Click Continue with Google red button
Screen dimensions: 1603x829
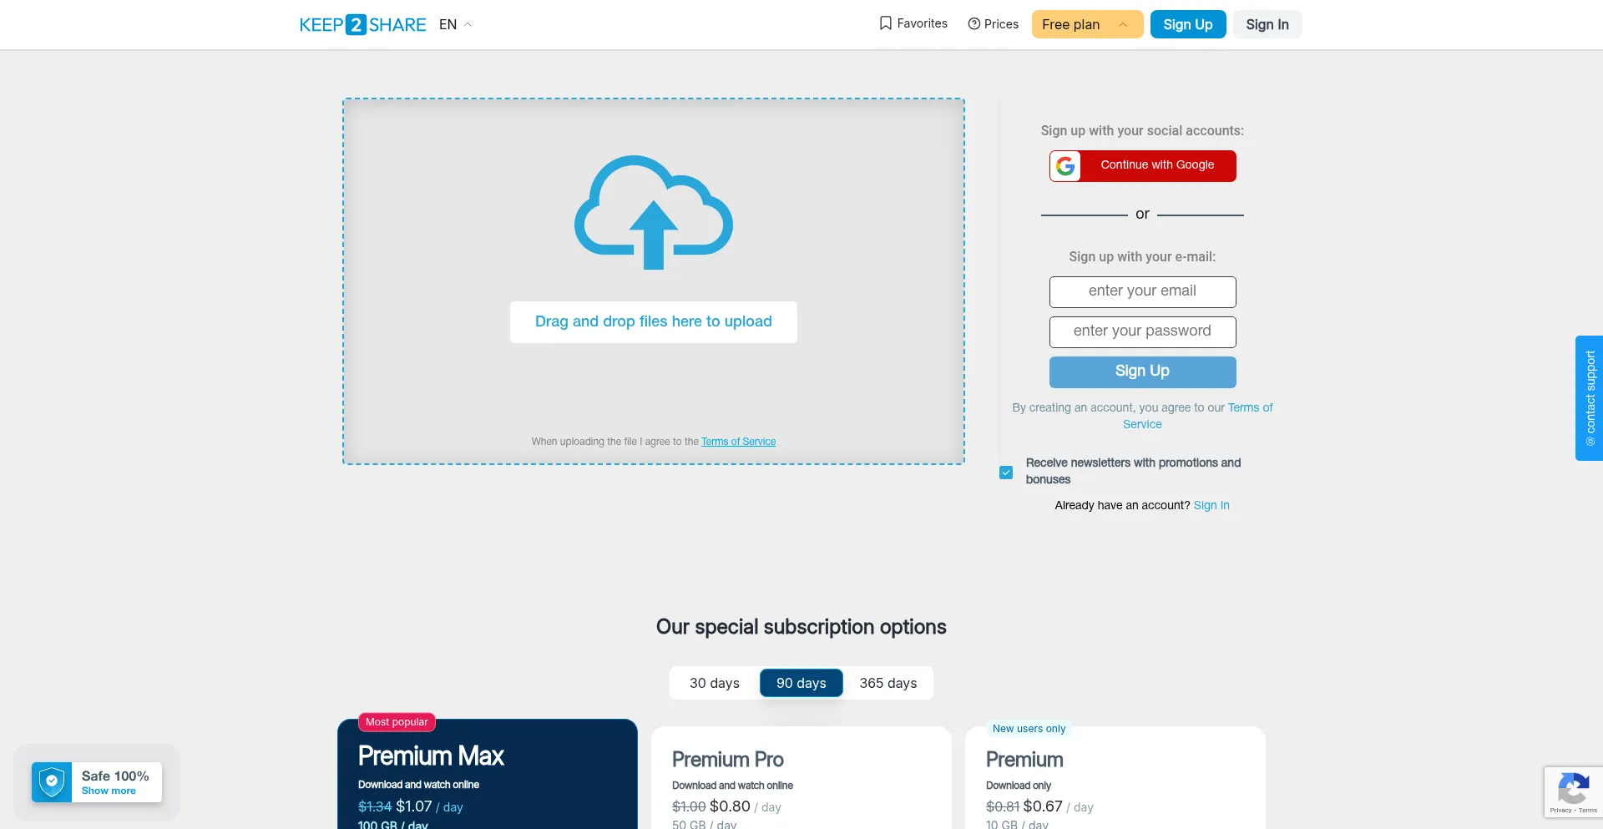click(1142, 165)
